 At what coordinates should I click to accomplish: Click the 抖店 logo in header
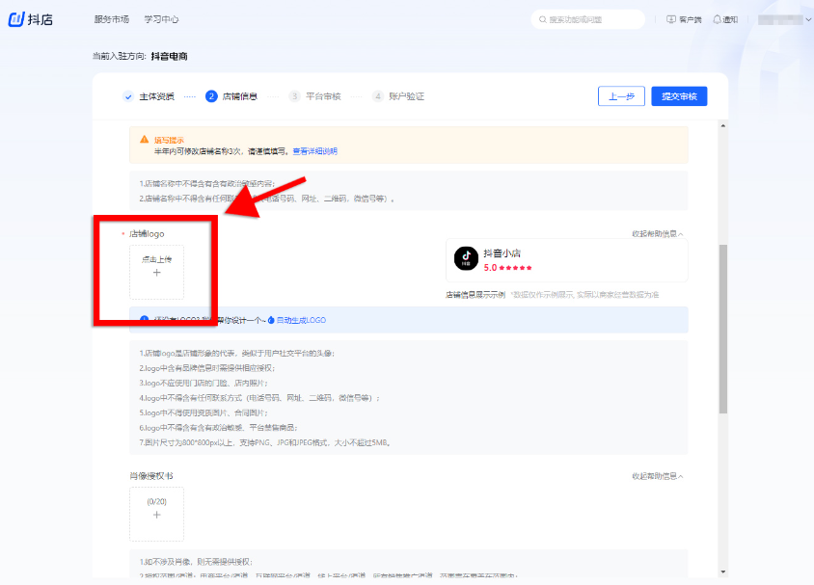[29, 19]
